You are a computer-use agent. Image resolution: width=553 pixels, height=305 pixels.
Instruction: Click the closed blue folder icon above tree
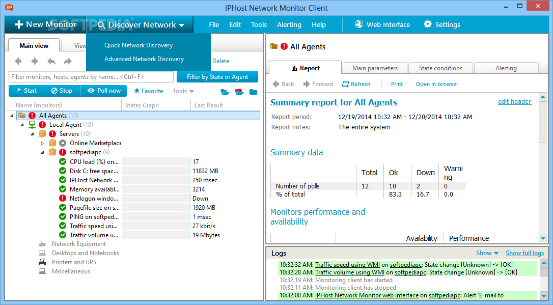click(x=253, y=92)
